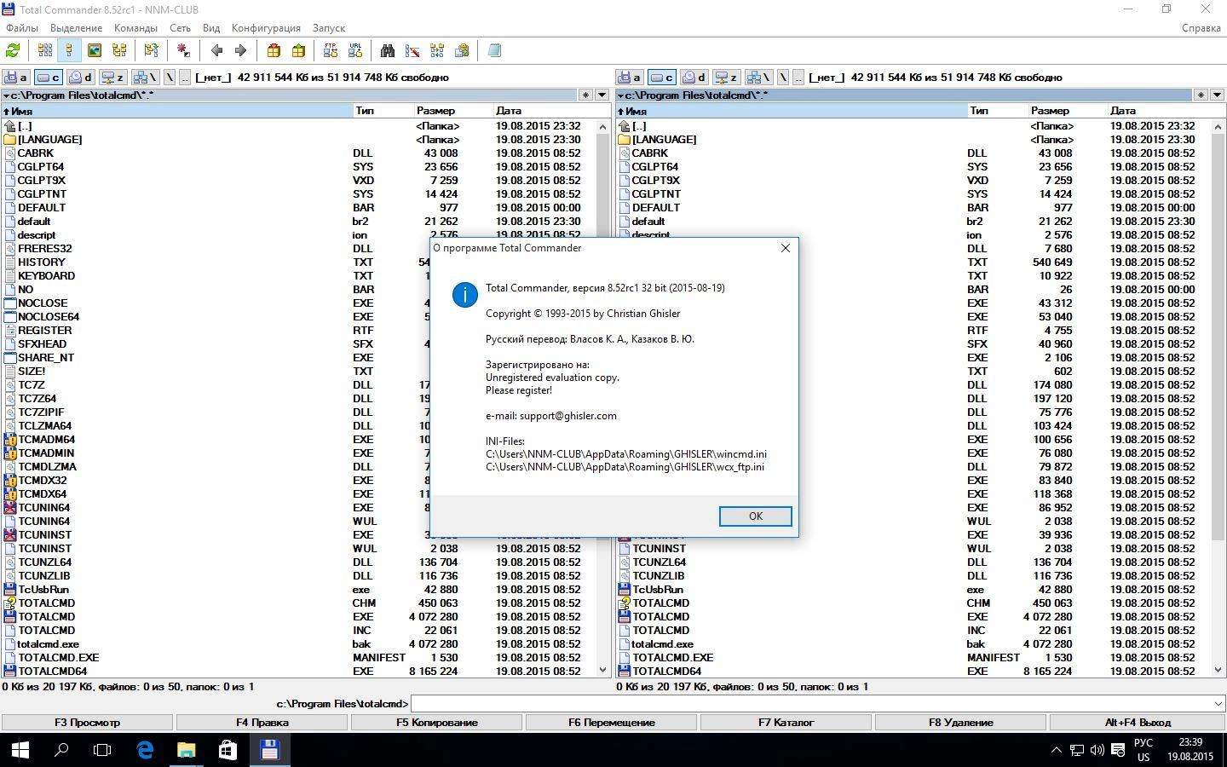1227x767 pixels.
Task: Open left panel path arrow at right end
Action: click(x=602, y=95)
